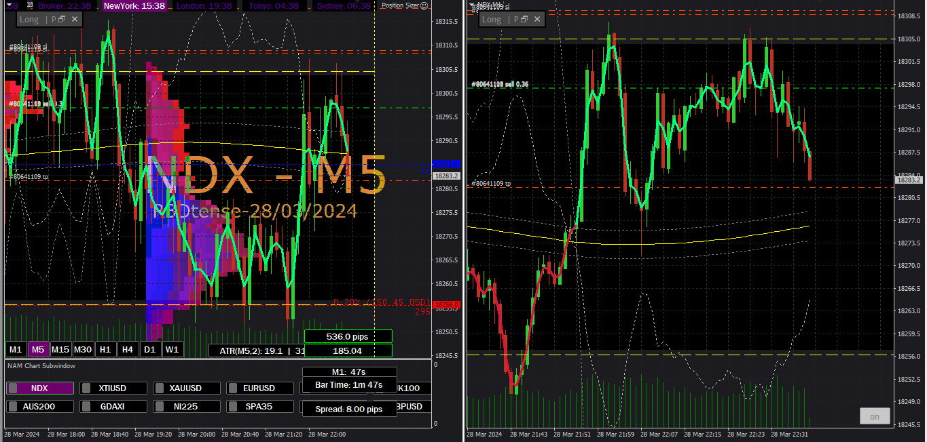Click the ATR(M5,2) indicator readout
The image size is (927, 442).
tap(257, 350)
